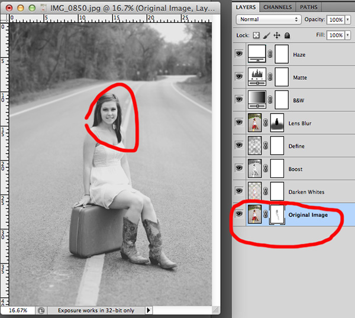Hide the Matte layer eye icon
This screenshot has width=355, height=318.
pyautogui.click(x=239, y=76)
